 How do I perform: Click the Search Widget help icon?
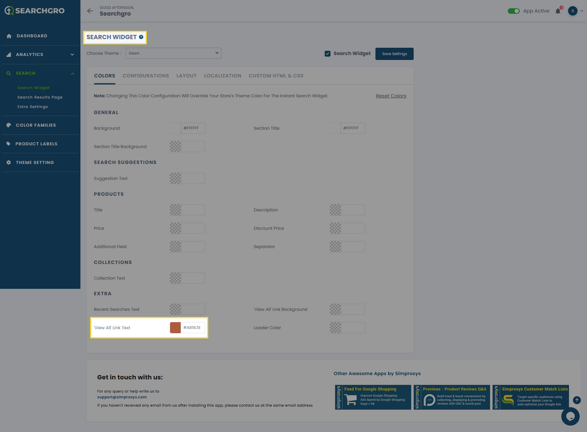(141, 37)
